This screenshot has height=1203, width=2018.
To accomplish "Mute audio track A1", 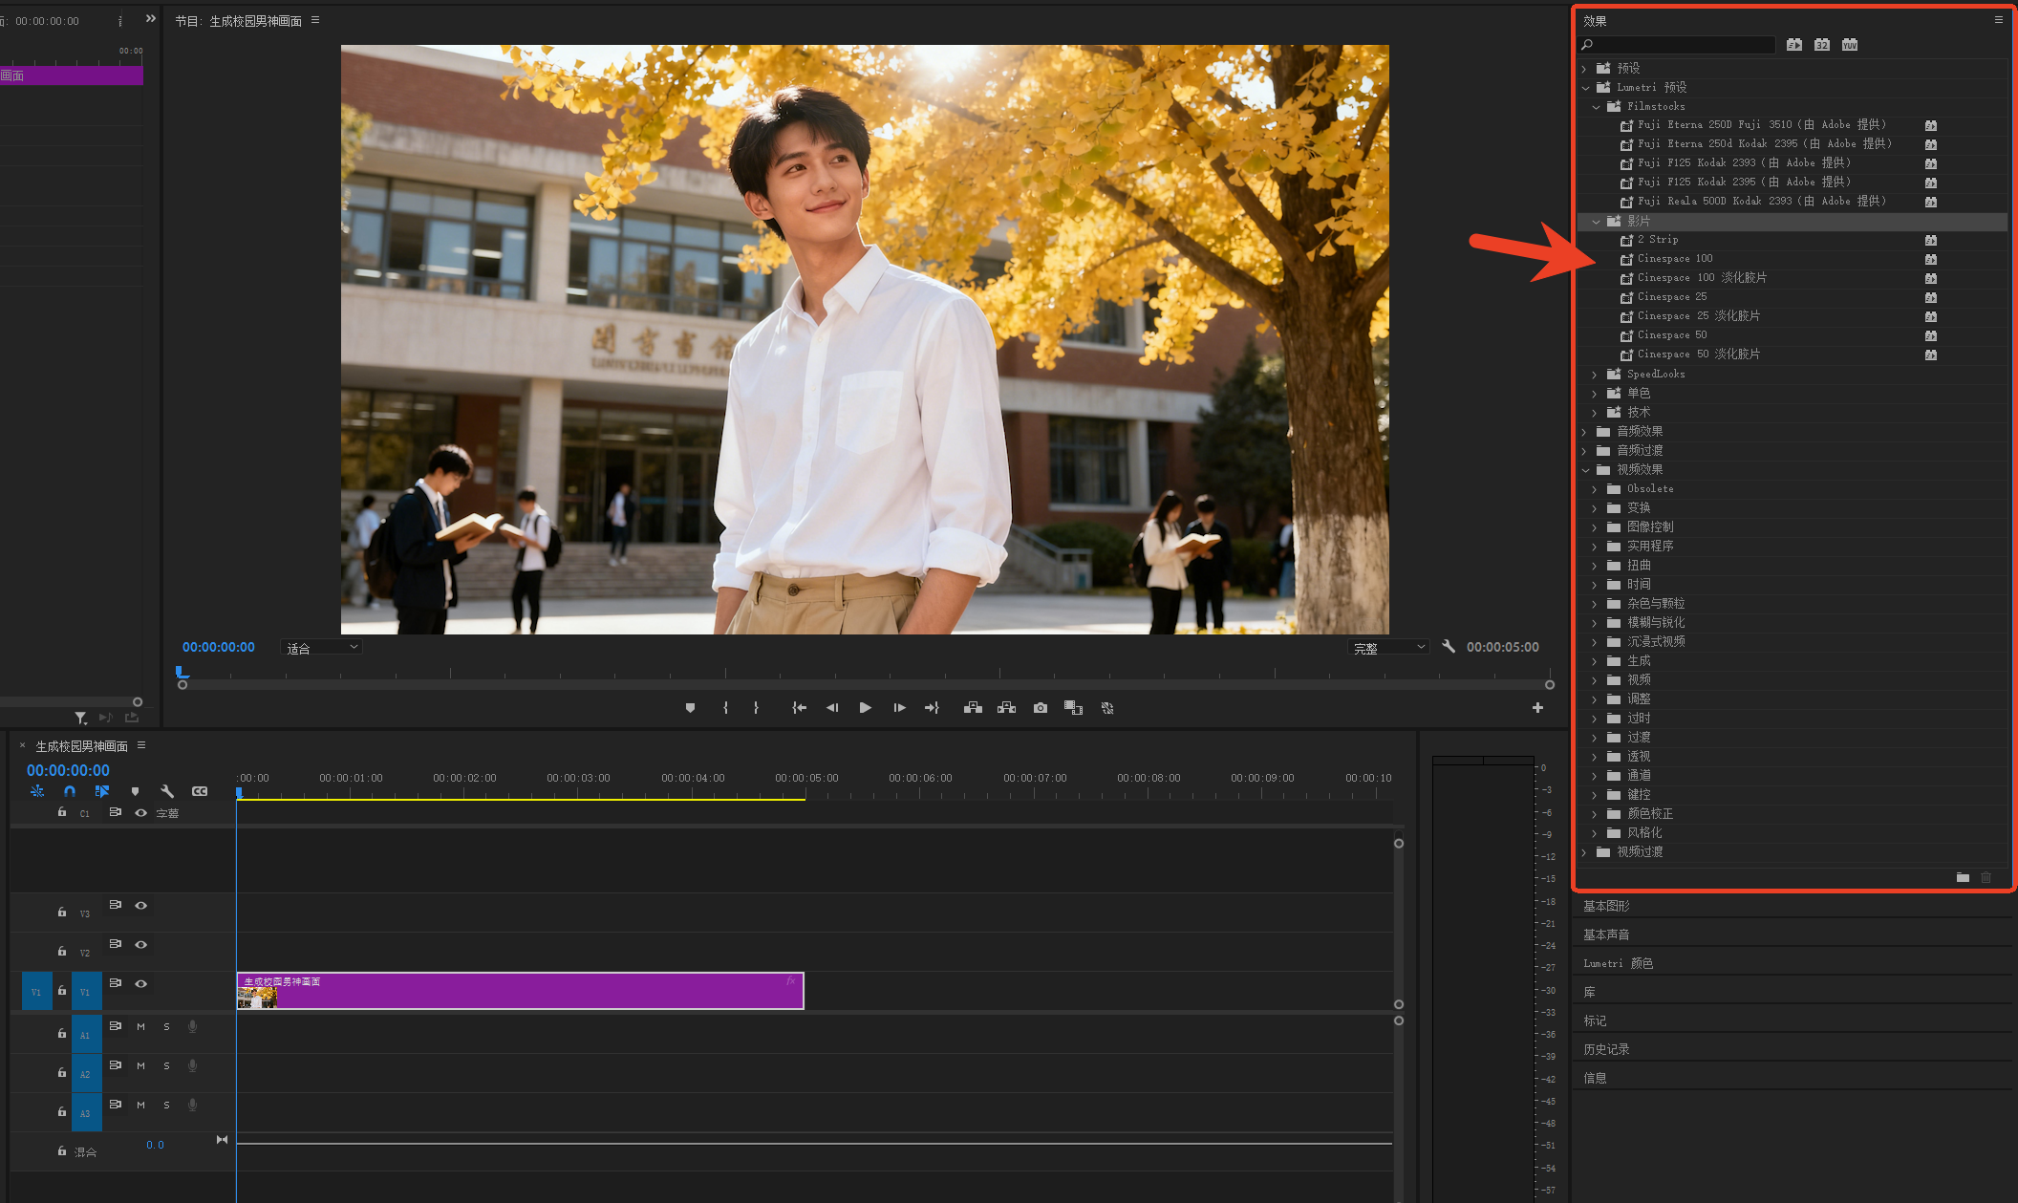I will click(x=140, y=1026).
